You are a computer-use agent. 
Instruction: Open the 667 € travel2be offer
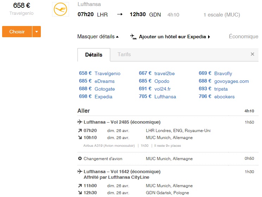pyautogui.click(x=157, y=73)
